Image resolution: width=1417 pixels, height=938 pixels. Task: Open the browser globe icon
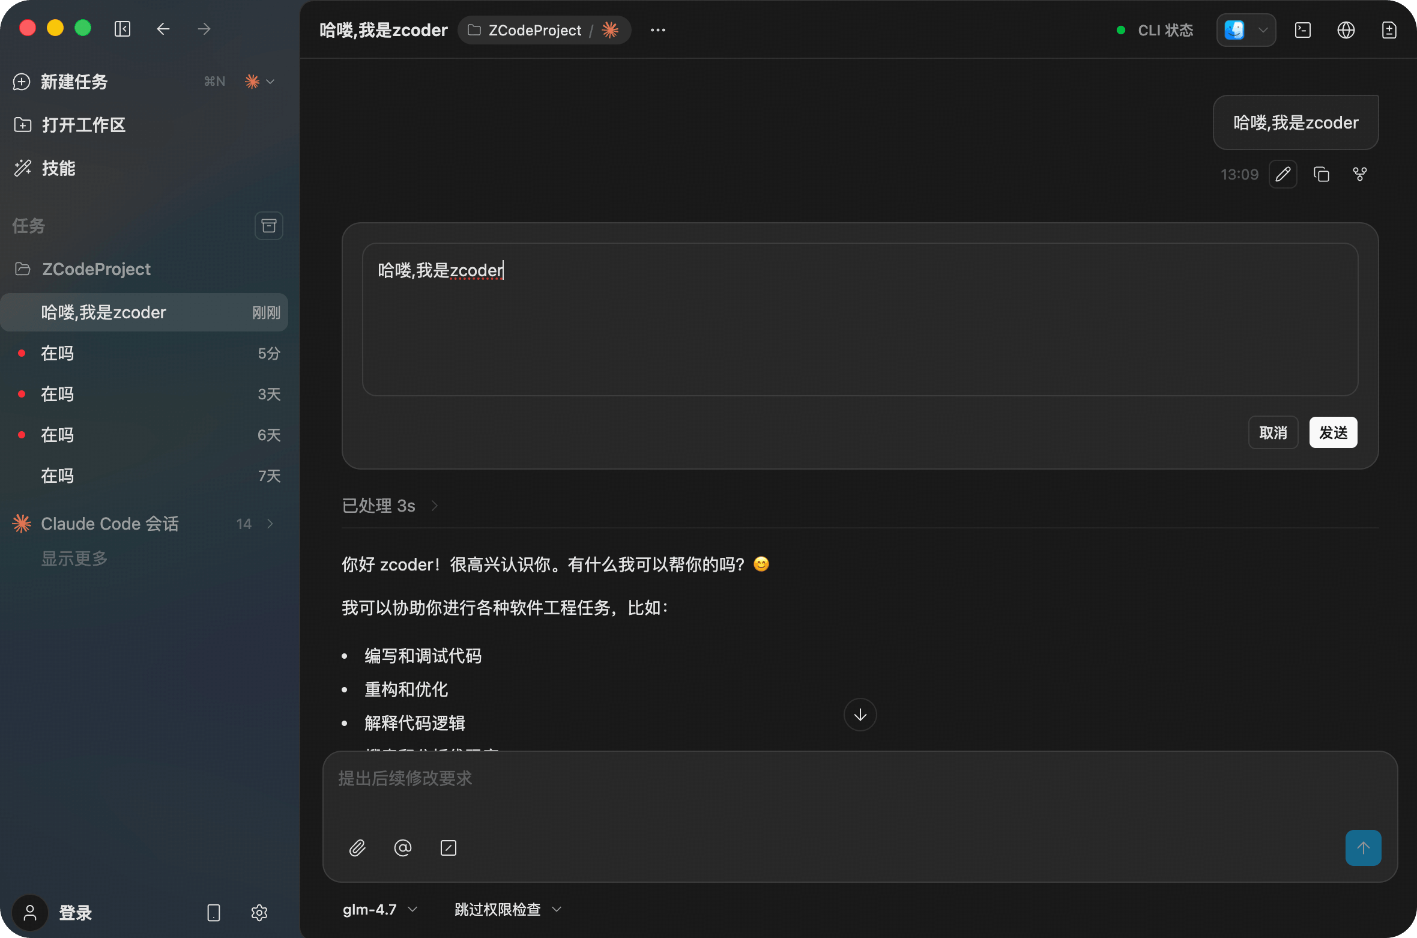1346,30
